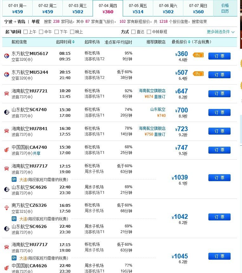Select the 07-03 周三 date tab

tap(78, 9)
